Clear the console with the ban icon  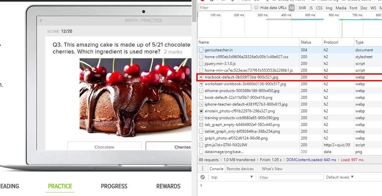tap(202, 177)
